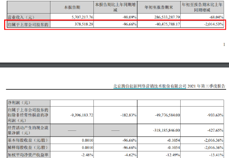Image resolution: width=229 pixels, height=158 pixels.
Task: Select the 经营活动产生的现金流量净额（元） label
Action: click(x=28, y=130)
